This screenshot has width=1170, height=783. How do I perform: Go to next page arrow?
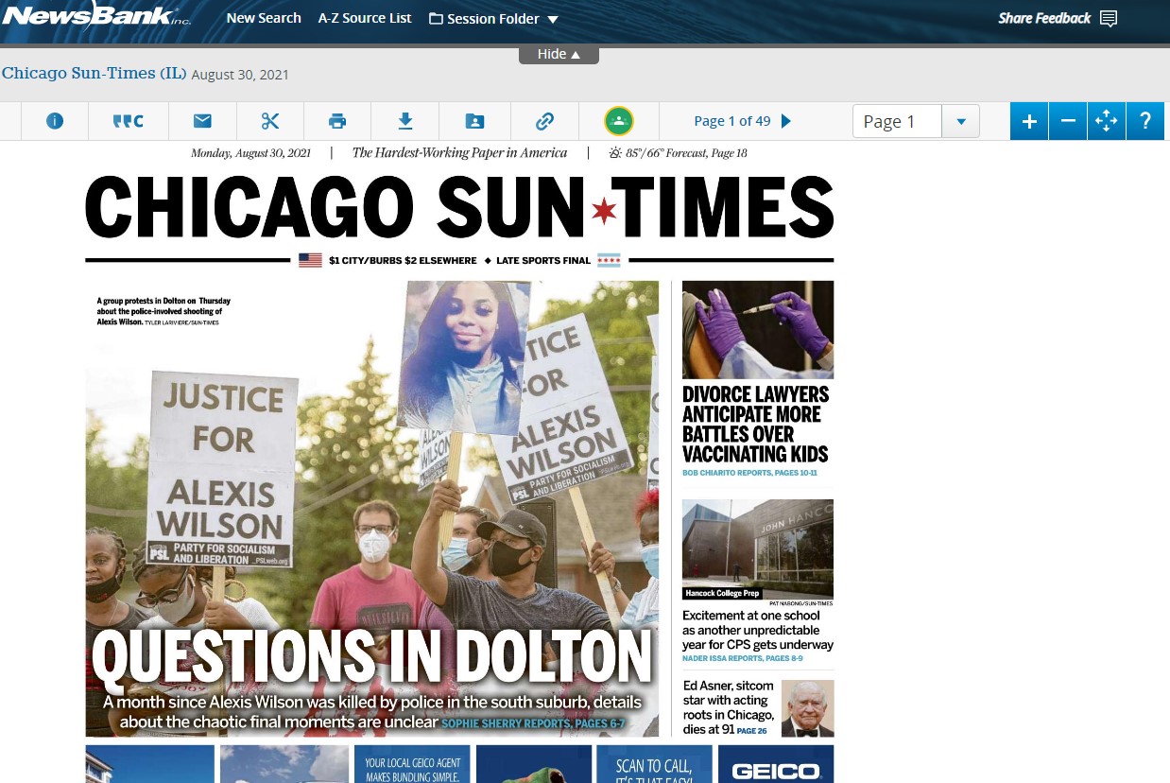(786, 121)
